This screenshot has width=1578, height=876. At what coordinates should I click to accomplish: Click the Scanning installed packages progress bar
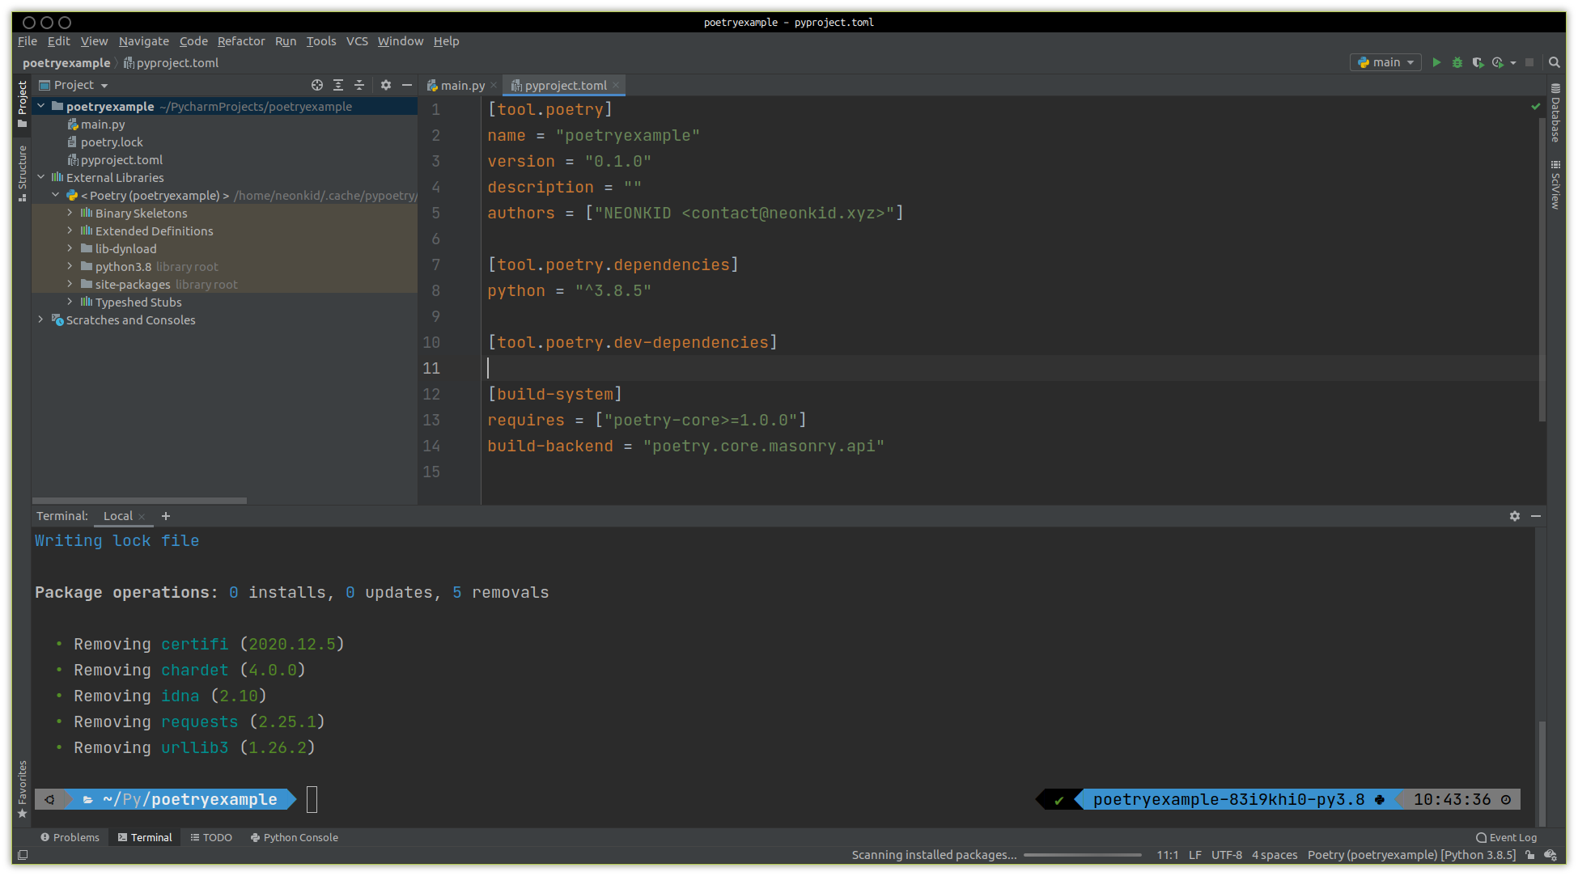tap(1082, 855)
